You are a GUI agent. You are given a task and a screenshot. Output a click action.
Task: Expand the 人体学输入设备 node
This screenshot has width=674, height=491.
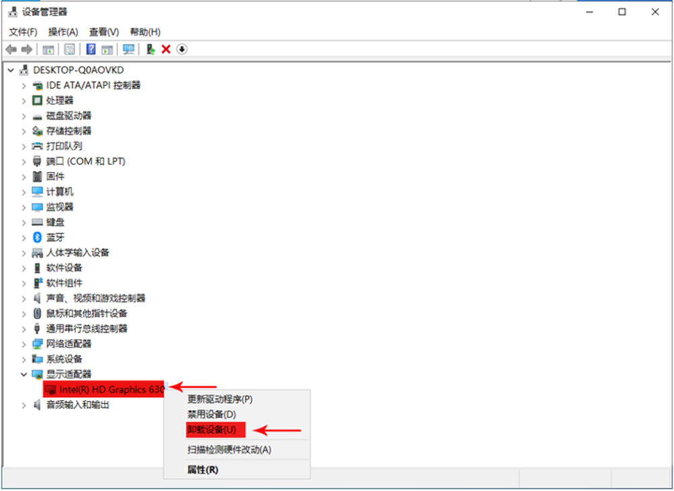point(24,253)
